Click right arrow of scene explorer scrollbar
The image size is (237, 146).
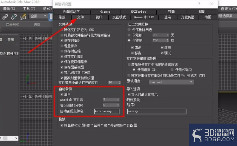[16, 138]
